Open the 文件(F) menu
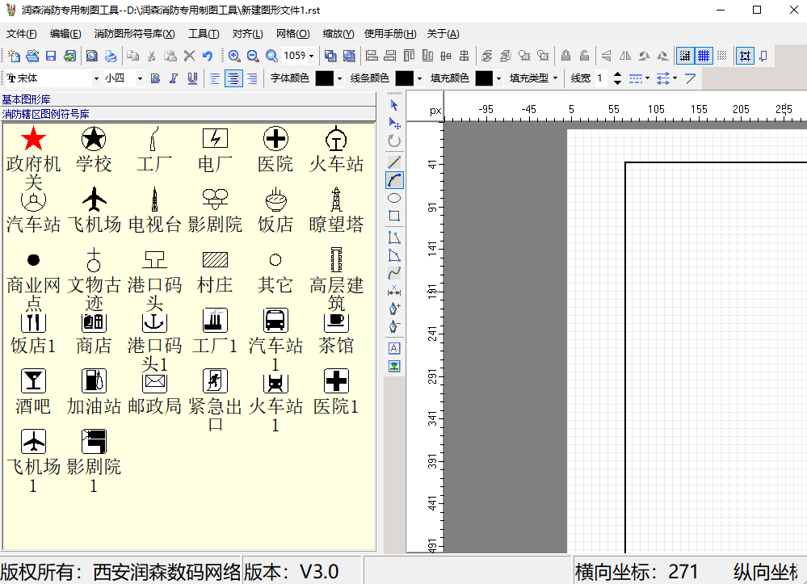 pyautogui.click(x=21, y=34)
